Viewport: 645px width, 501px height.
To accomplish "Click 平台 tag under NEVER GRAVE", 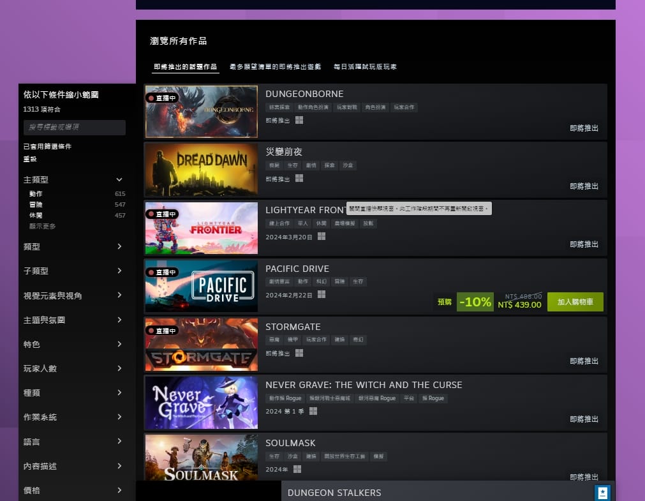I will tap(408, 398).
